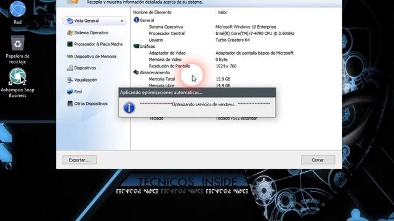Screen dimensions: 394x221
Task: Click the General info group icon
Action: [136, 20]
